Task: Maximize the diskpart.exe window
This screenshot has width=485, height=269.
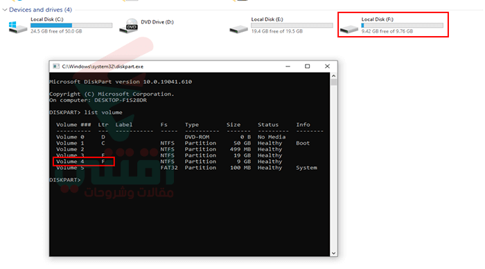Action: [x=307, y=67]
